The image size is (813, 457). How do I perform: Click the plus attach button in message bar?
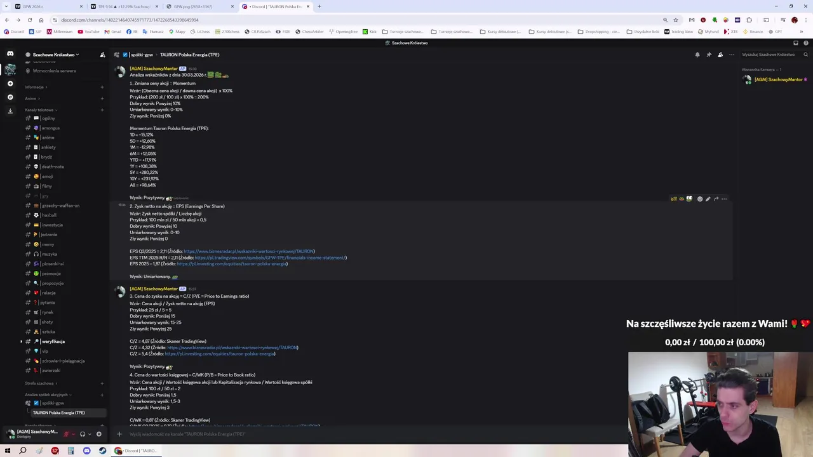[x=119, y=434]
